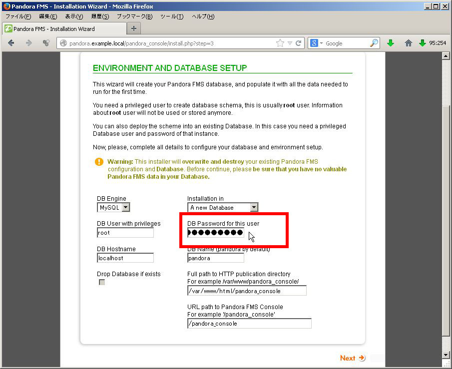Click the icon next to the Forward arrow
Image resolution: width=452 pixels, height=369 pixels.
[46, 43]
